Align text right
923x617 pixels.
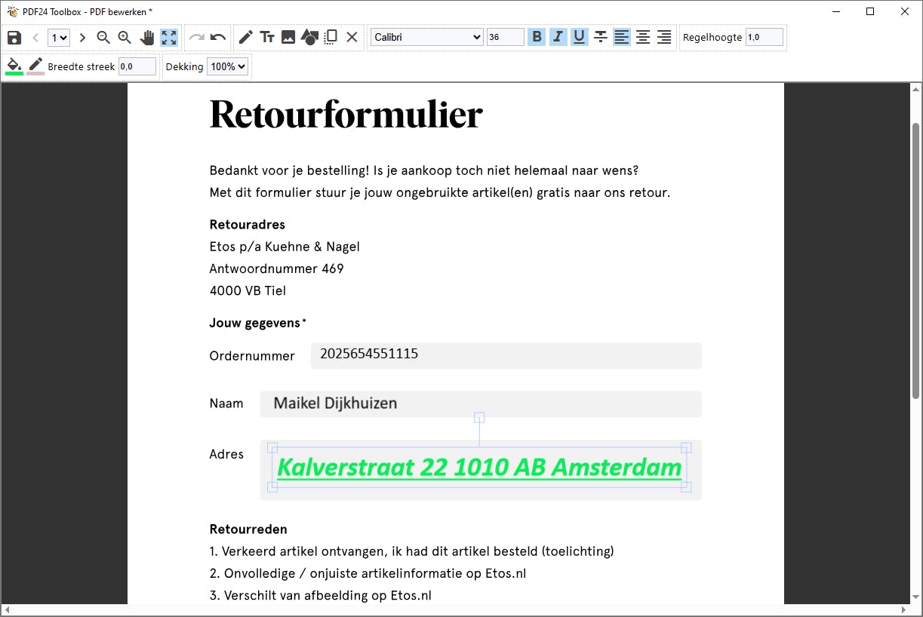pyautogui.click(x=664, y=37)
